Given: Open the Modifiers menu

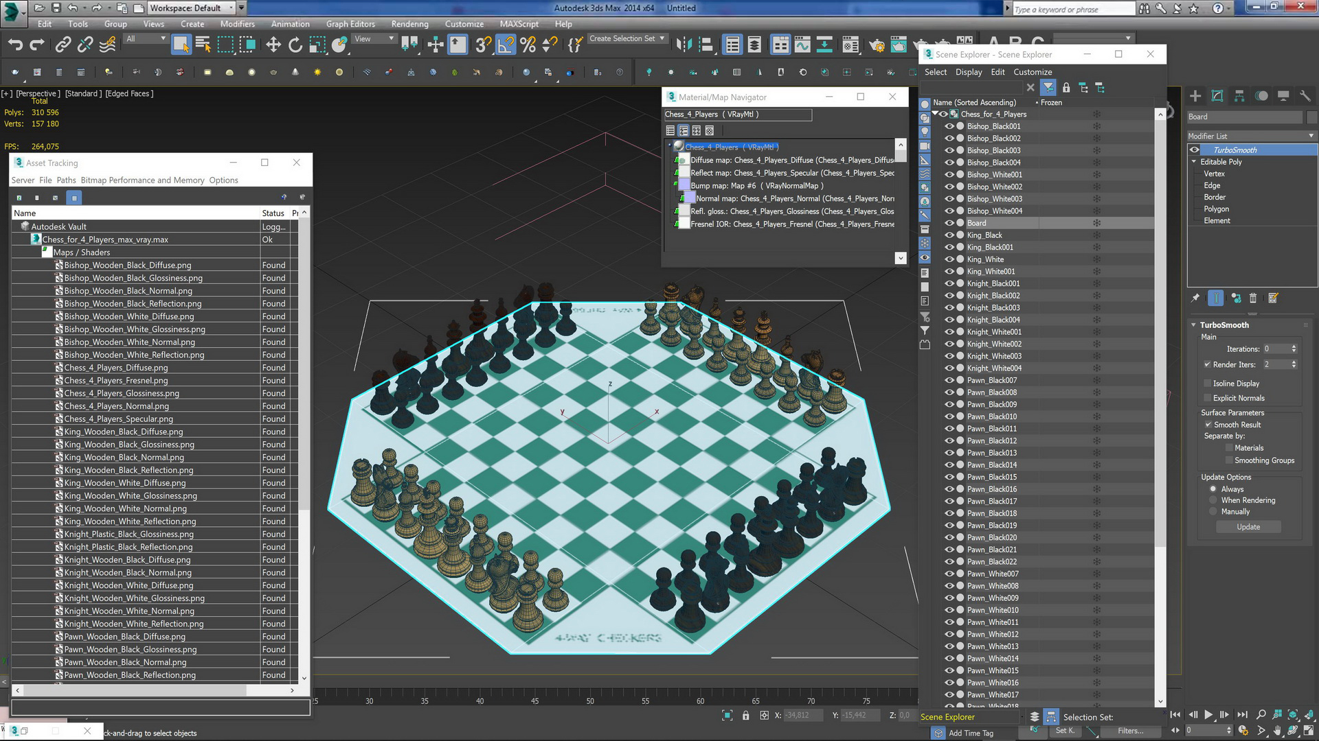Looking at the screenshot, I should pos(237,24).
